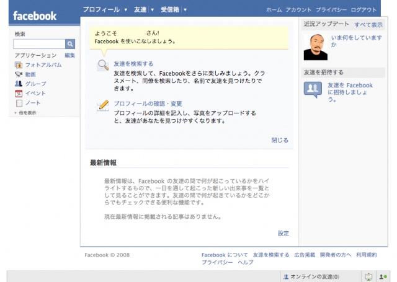Image resolution: width=397 pixels, height=282 pixels.
Task: Expand 他を表示 in applications list
Action: click(25, 113)
